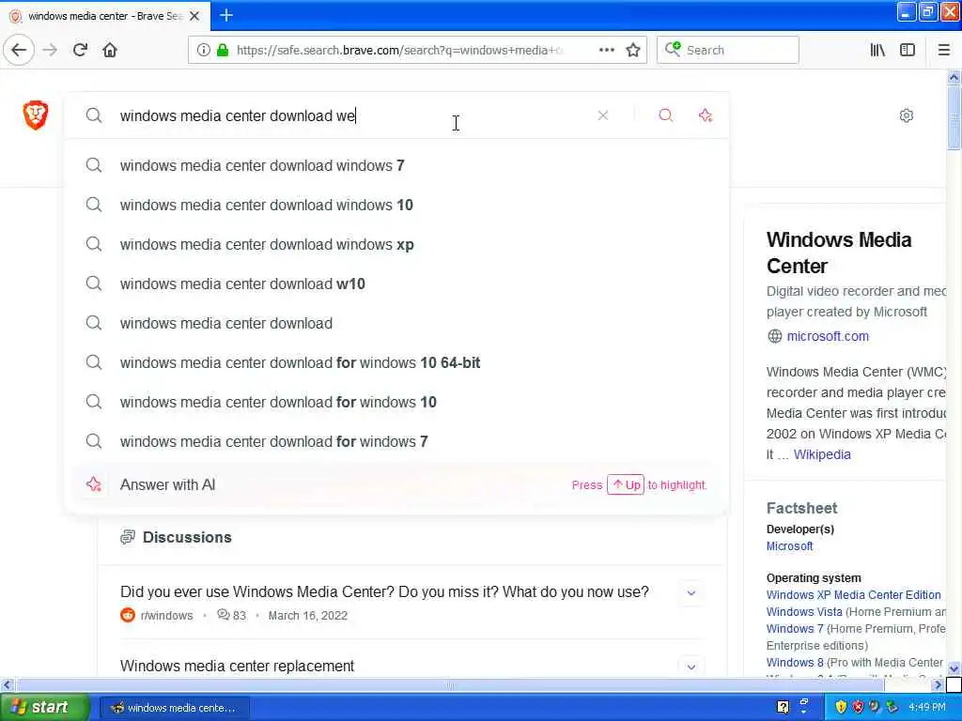962x721 pixels.
Task: Click the browser URL address bar
Action: tap(398, 51)
